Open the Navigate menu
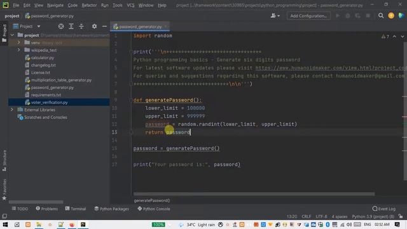Screen dimensions: 407x229 point(55,5)
